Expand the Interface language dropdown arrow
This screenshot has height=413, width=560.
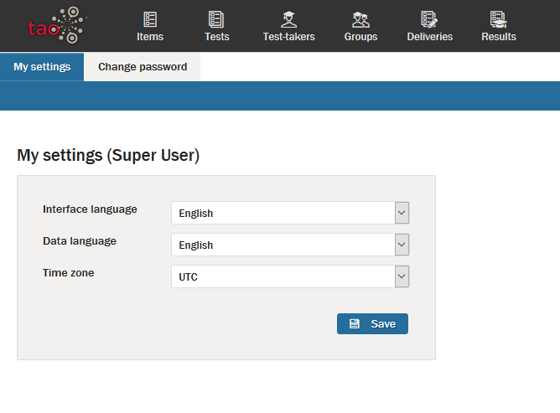click(x=402, y=213)
